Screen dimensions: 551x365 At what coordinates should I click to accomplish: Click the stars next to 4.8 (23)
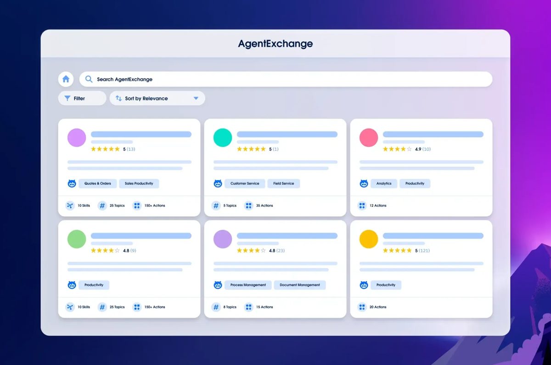(251, 251)
